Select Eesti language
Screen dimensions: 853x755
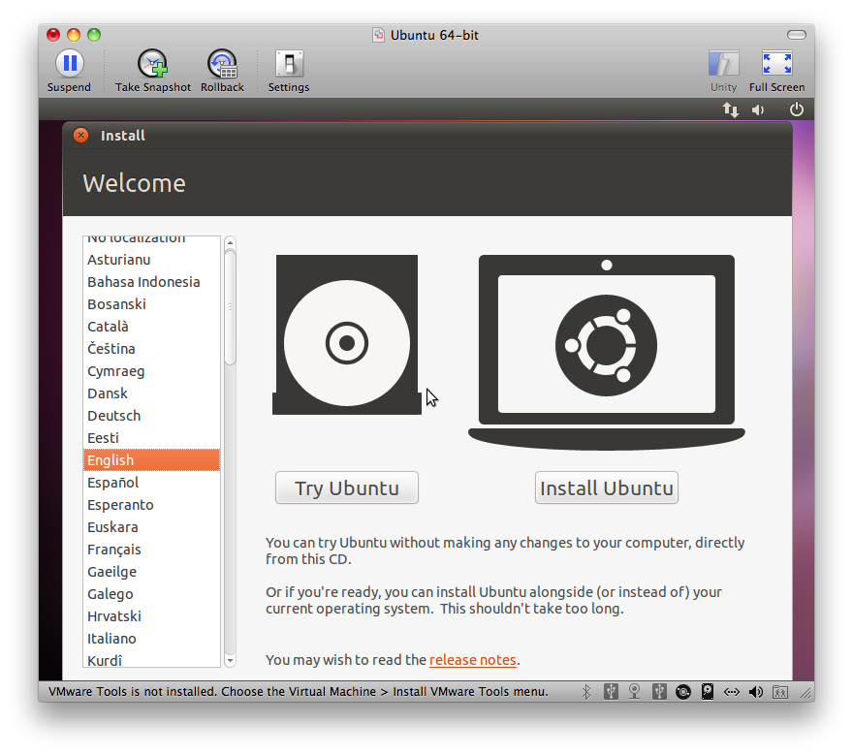[151, 438]
